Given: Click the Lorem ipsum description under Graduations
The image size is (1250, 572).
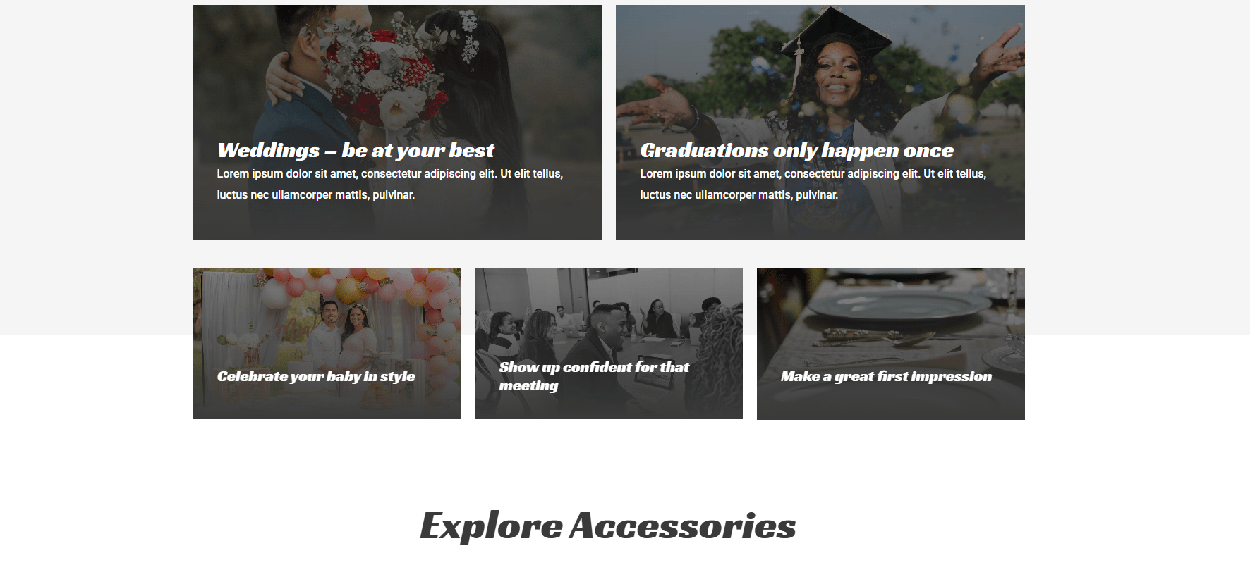Looking at the screenshot, I should point(813,184).
